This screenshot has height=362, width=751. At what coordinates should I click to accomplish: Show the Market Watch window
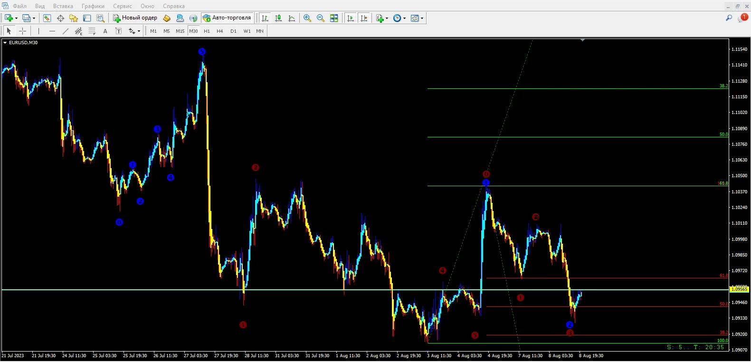pyautogui.click(x=47, y=18)
